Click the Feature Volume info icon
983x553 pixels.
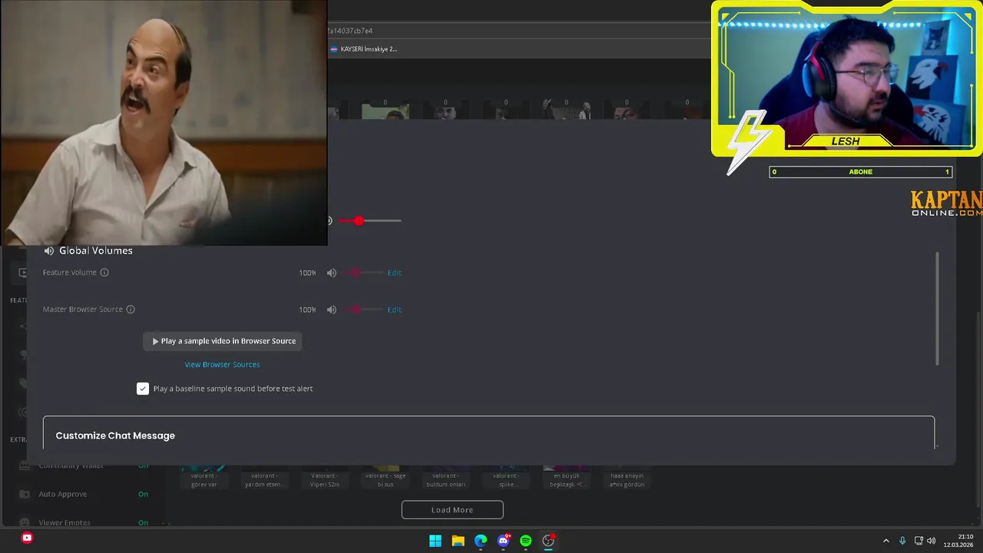click(104, 273)
